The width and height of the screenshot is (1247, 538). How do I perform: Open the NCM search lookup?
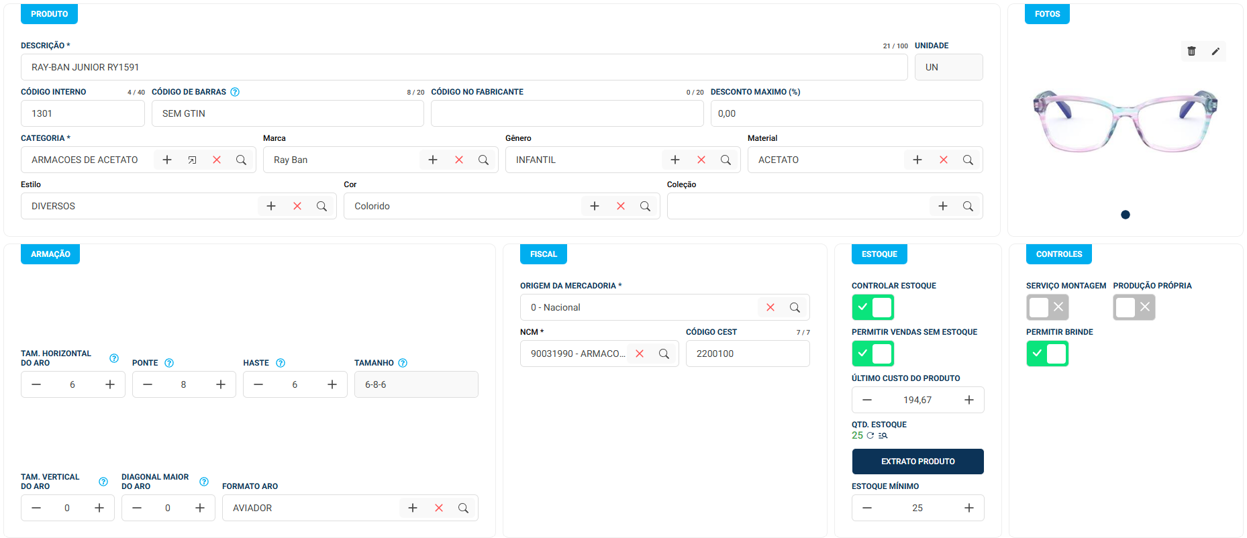click(664, 354)
